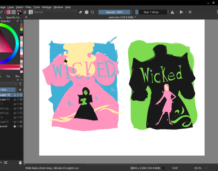This screenshot has width=218, height=171.
Task: Expand the layer blending mode combo box
Action: point(8,84)
